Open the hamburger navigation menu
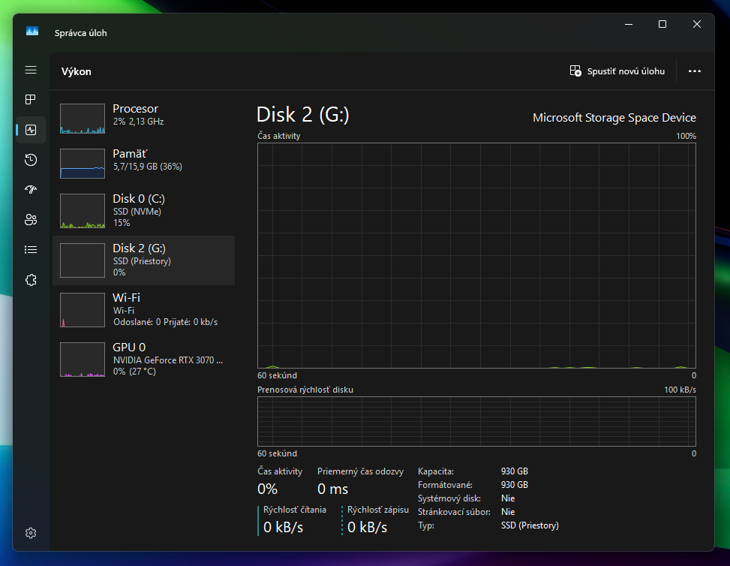Viewport: 730px width, 566px height. [x=31, y=70]
